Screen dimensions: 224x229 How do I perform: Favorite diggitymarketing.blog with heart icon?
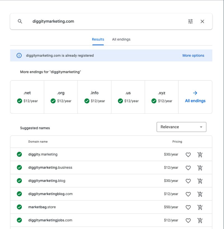188,181
